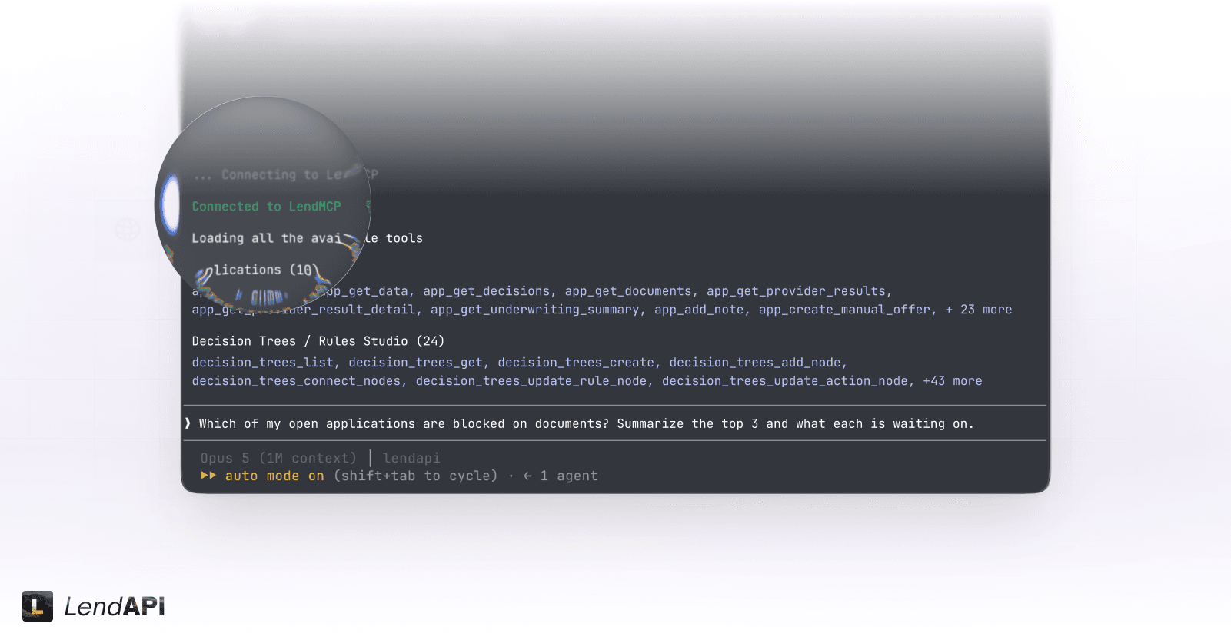Screen dimensions: 1231x640
Task: Select the app_create_manual_offer tool name
Action: 844,310
